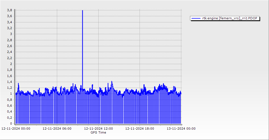Select the '13-11-2024 00:00' x-axis label
This screenshot has height=140, width=269.
(181, 129)
